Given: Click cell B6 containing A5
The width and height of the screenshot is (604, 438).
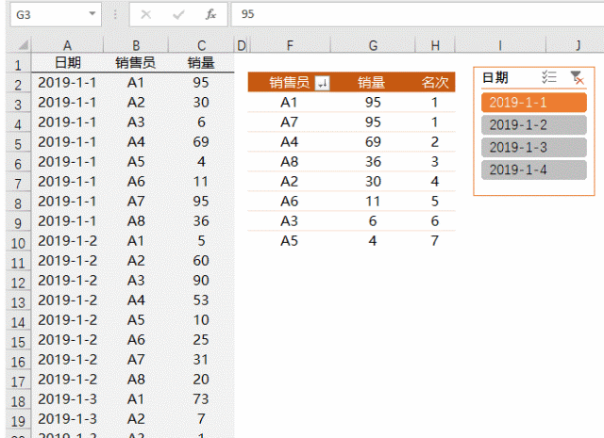Looking at the screenshot, I should click(x=136, y=161).
